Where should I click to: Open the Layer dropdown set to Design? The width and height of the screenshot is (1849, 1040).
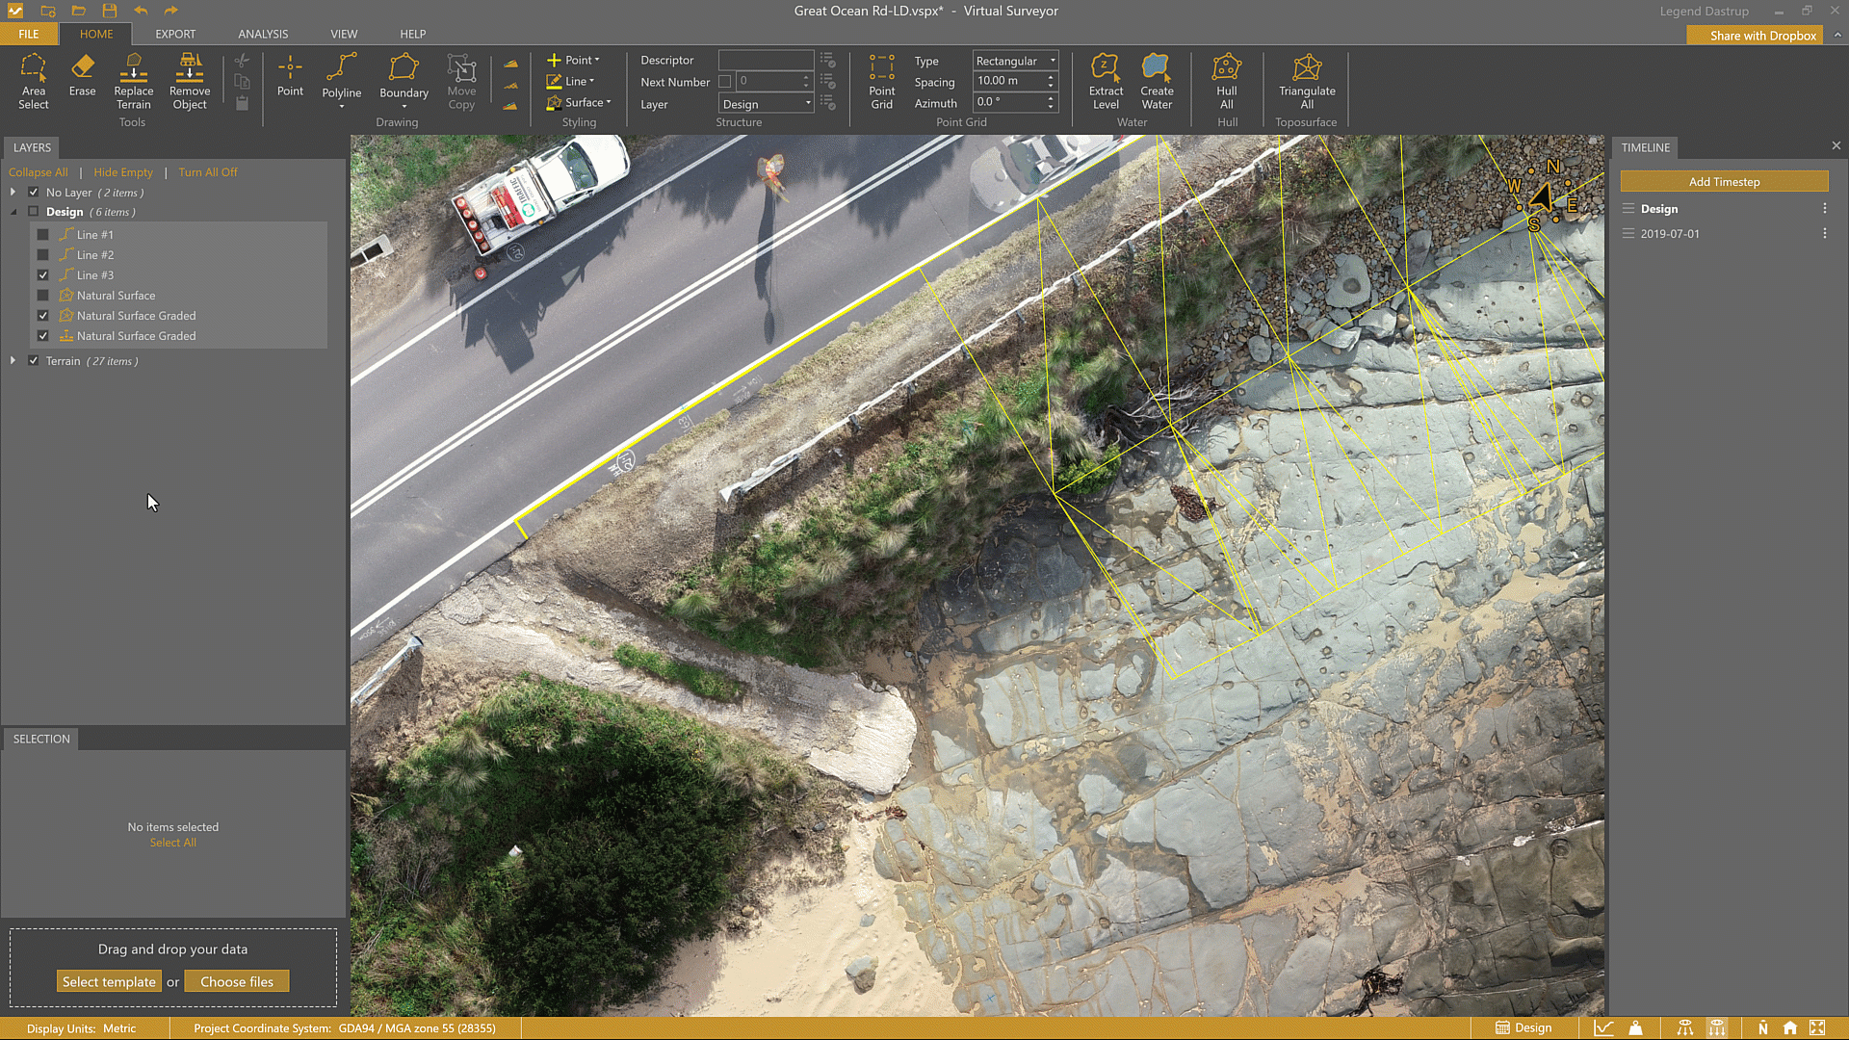tap(766, 104)
